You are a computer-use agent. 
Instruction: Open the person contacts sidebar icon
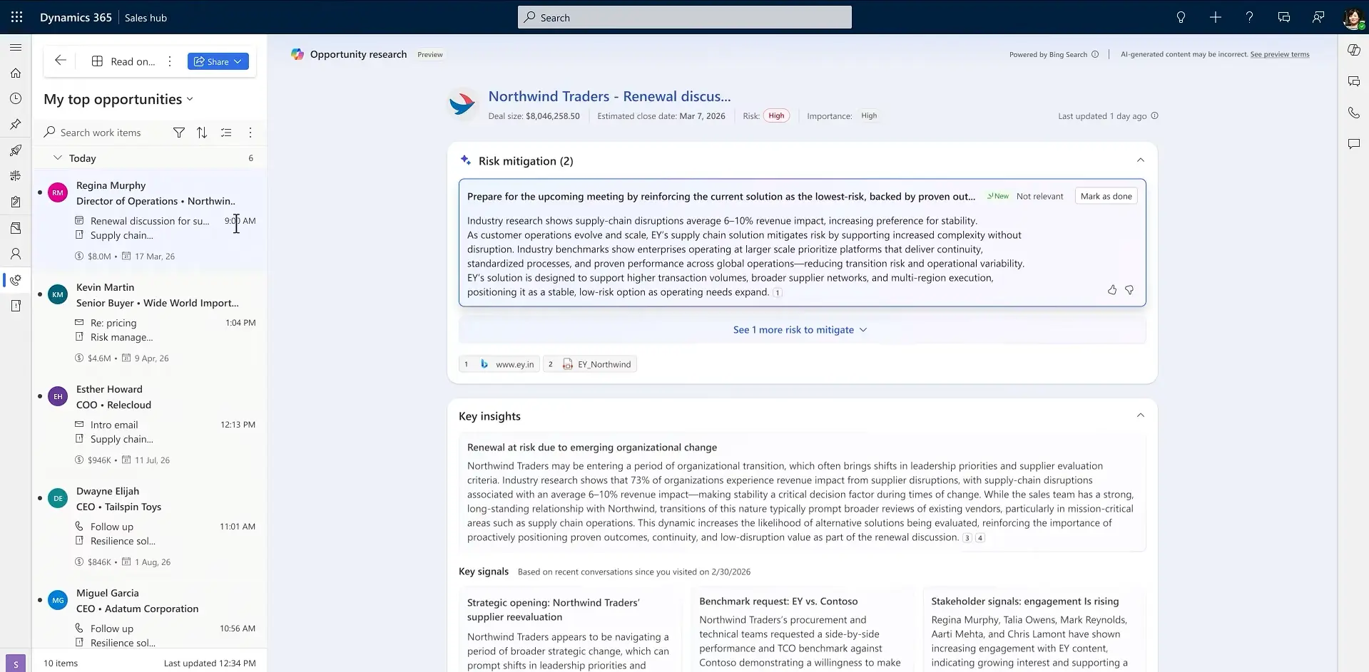click(16, 254)
